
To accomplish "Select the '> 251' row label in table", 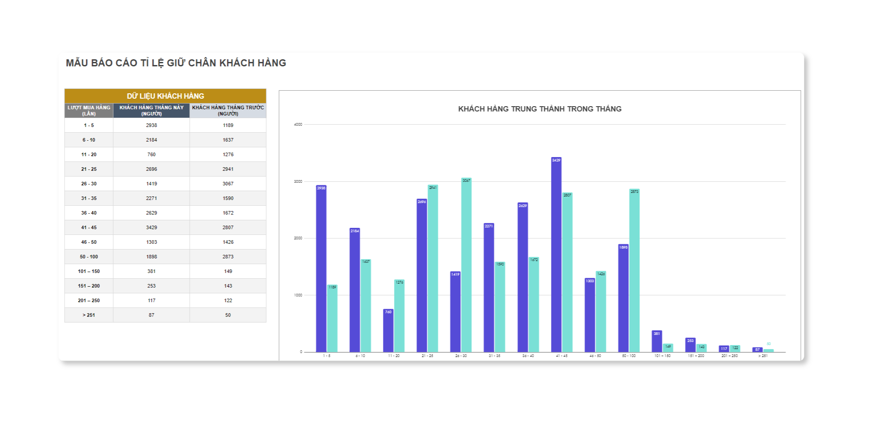I will tap(89, 315).
